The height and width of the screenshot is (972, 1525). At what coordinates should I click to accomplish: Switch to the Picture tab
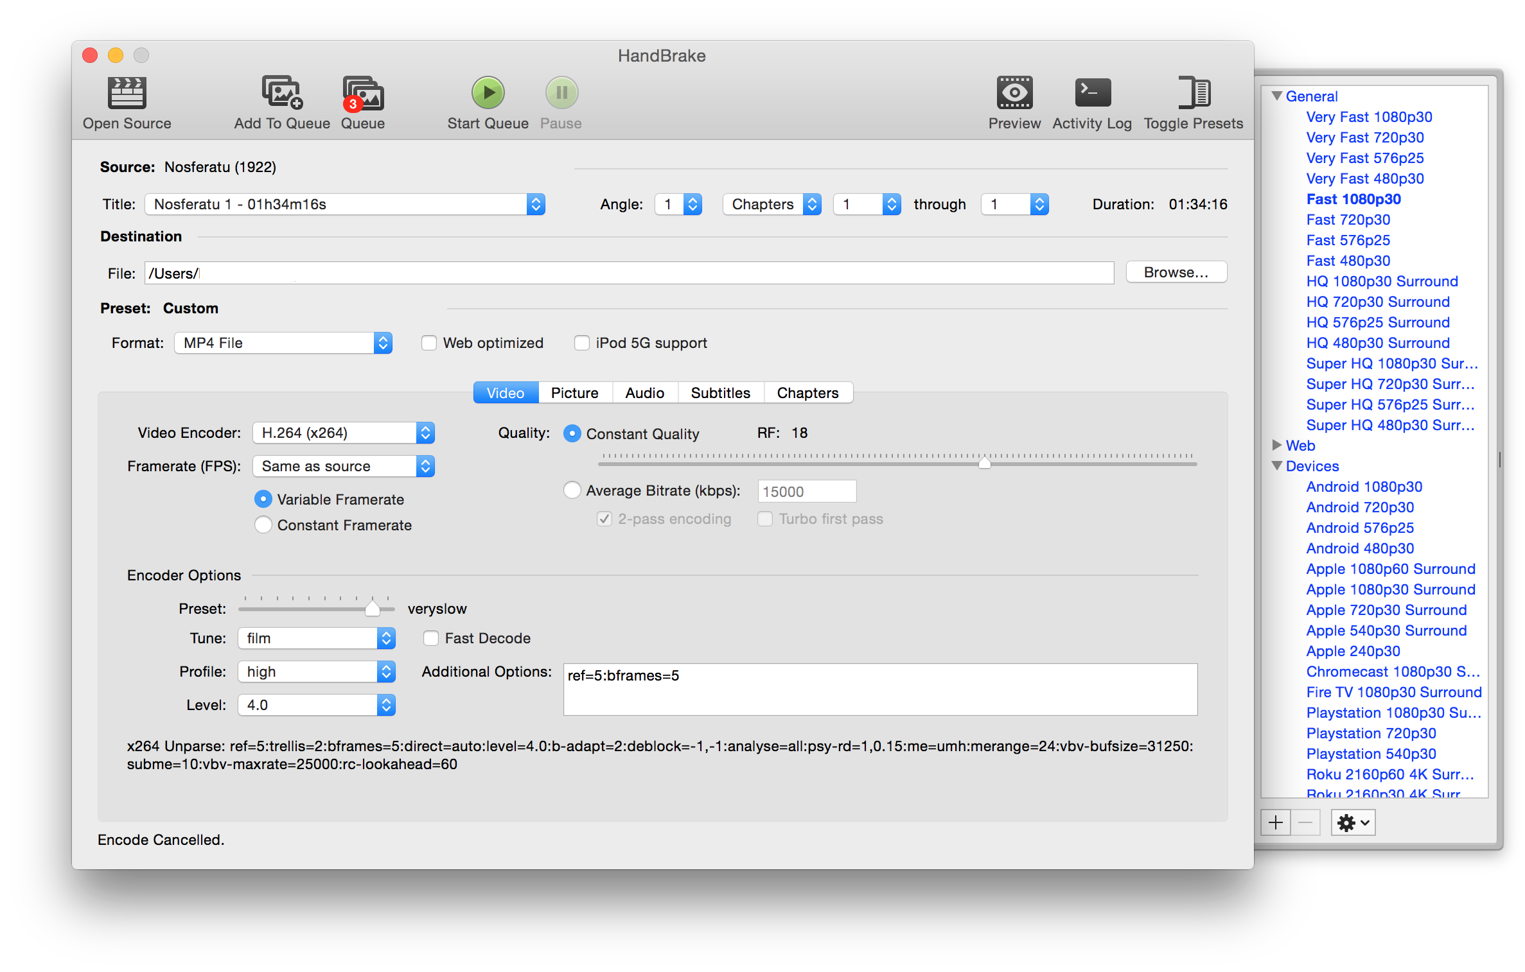[x=575, y=393]
